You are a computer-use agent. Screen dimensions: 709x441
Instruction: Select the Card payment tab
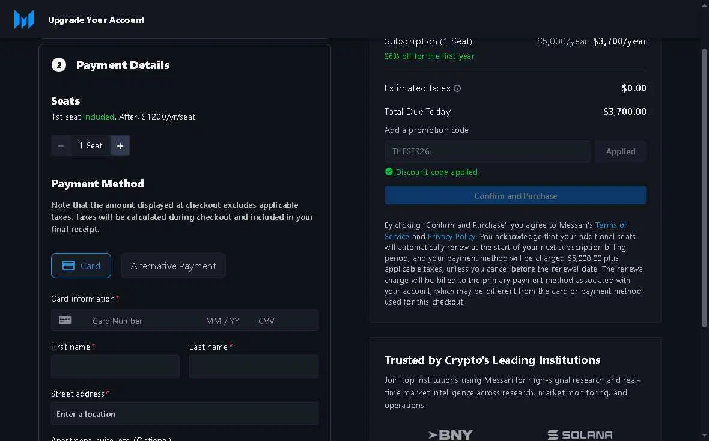[x=81, y=266]
